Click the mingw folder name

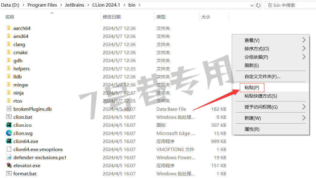click(x=21, y=85)
